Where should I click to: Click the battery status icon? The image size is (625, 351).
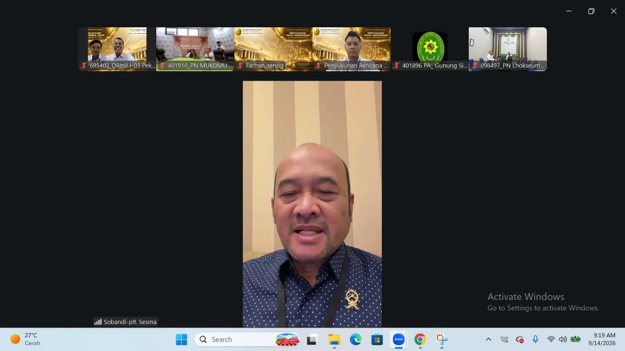pos(575,339)
